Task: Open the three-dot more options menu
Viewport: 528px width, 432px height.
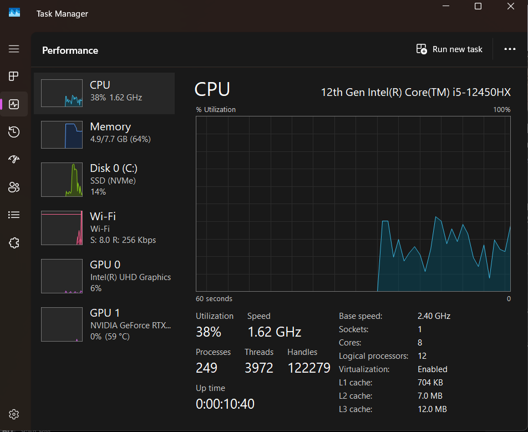Action: point(510,49)
